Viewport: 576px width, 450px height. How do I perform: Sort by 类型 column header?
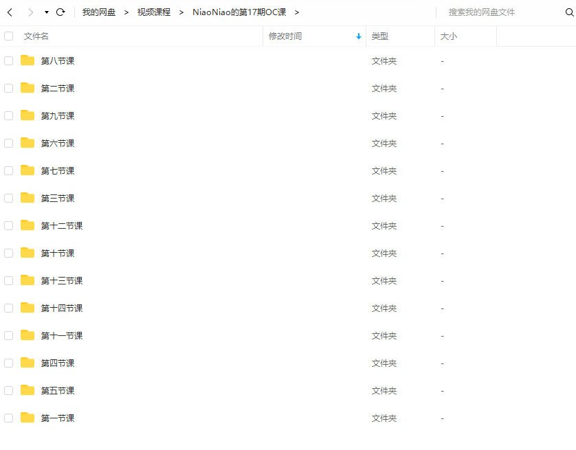point(380,36)
